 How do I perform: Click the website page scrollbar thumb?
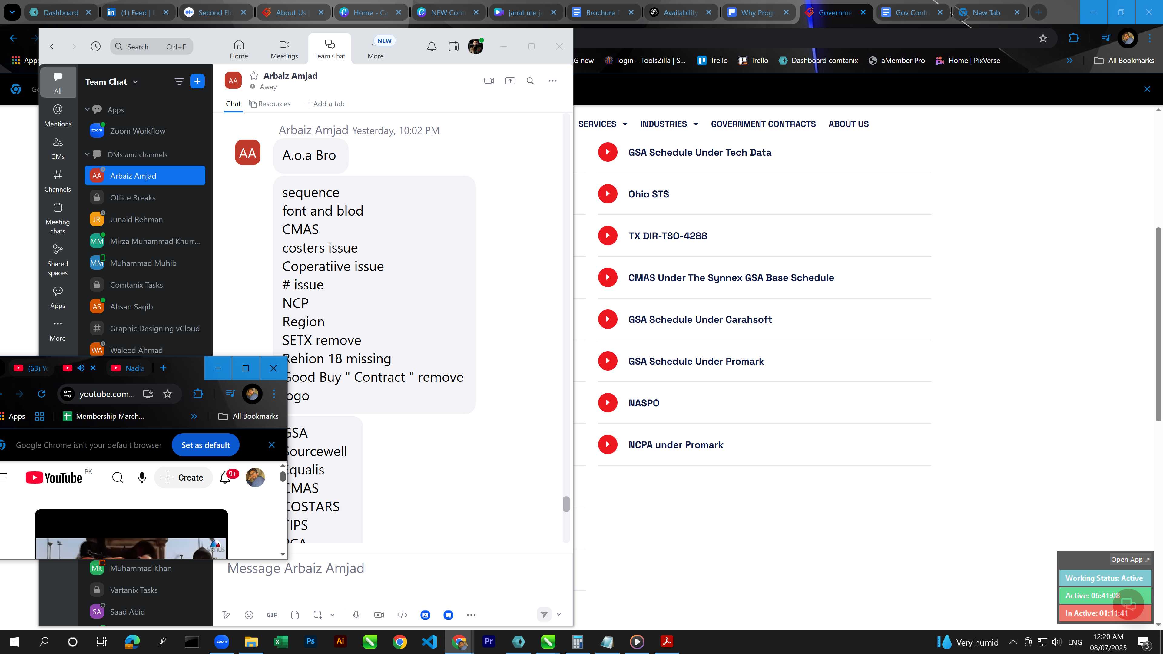pos(1158,324)
